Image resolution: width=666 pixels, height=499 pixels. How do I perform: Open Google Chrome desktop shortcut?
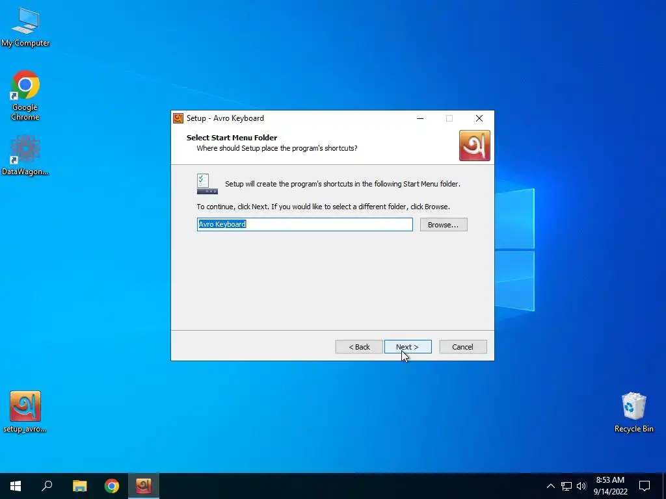pyautogui.click(x=25, y=96)
